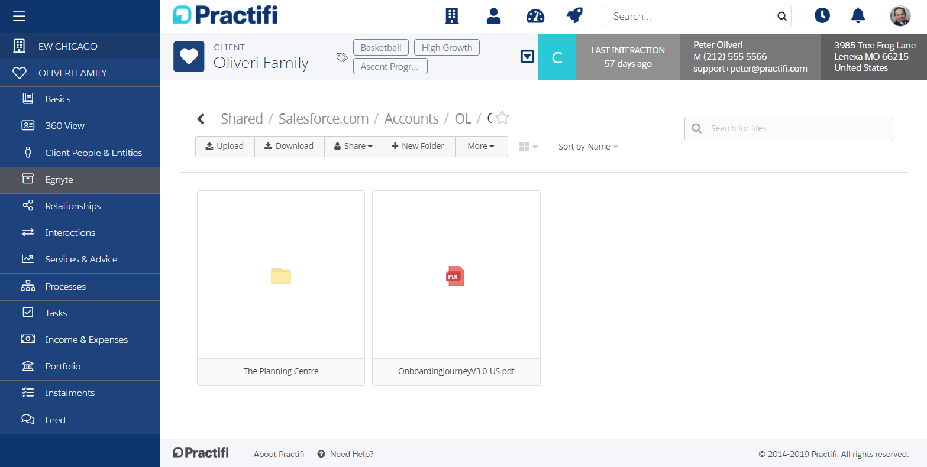This screenshot has height=467, width=927.
Task: Select the High Growth tag
Action: (447, 48)
